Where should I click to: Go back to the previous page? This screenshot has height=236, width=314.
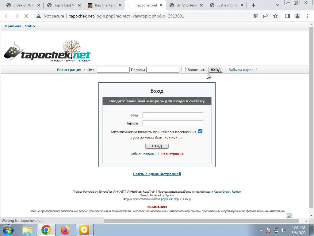point(7,16)
